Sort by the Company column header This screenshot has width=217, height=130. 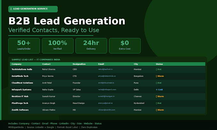point(17,64)
